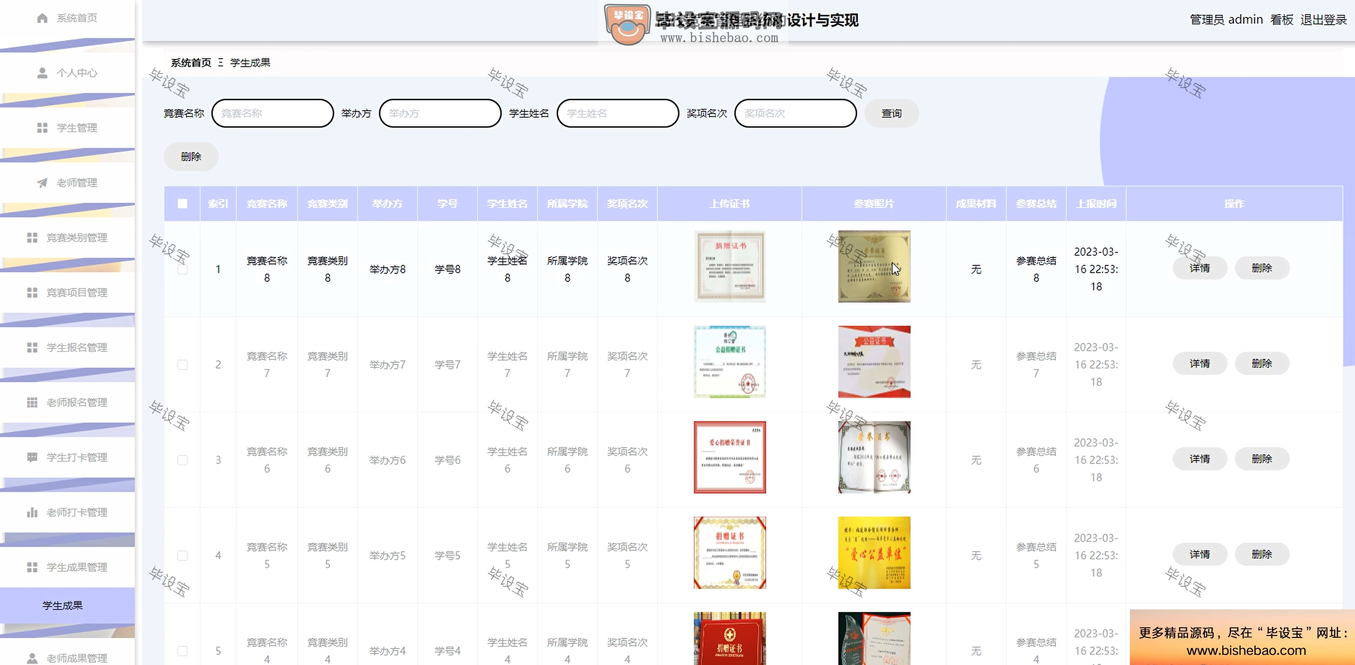Expand 学生管理 in the sidebar
This screenshot has height=665, width=1355.
67,128
